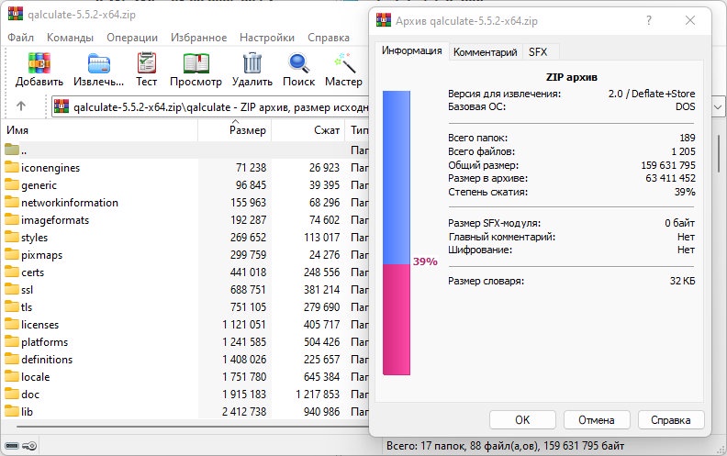Open the Просмотр (View) tool
727x456 pixels.
coord(196,63)
